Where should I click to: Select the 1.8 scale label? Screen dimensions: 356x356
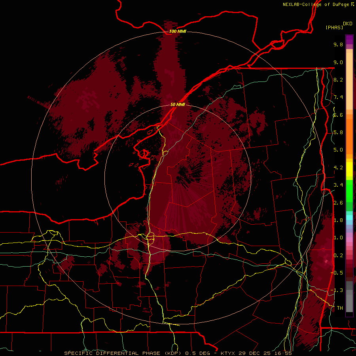[x=338, y=220]
